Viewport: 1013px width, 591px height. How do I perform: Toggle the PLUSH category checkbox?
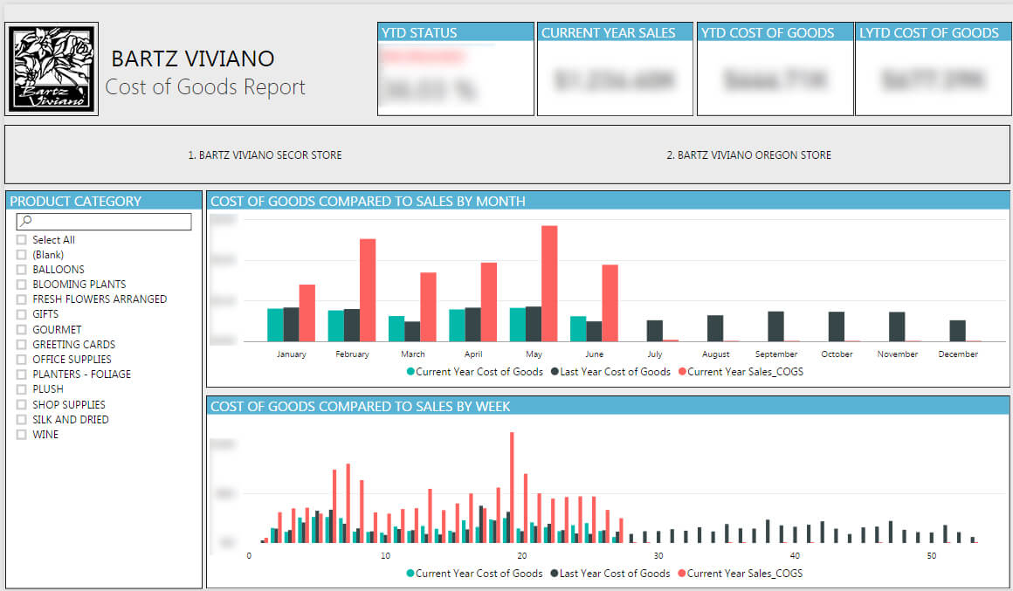pos(21,388)
